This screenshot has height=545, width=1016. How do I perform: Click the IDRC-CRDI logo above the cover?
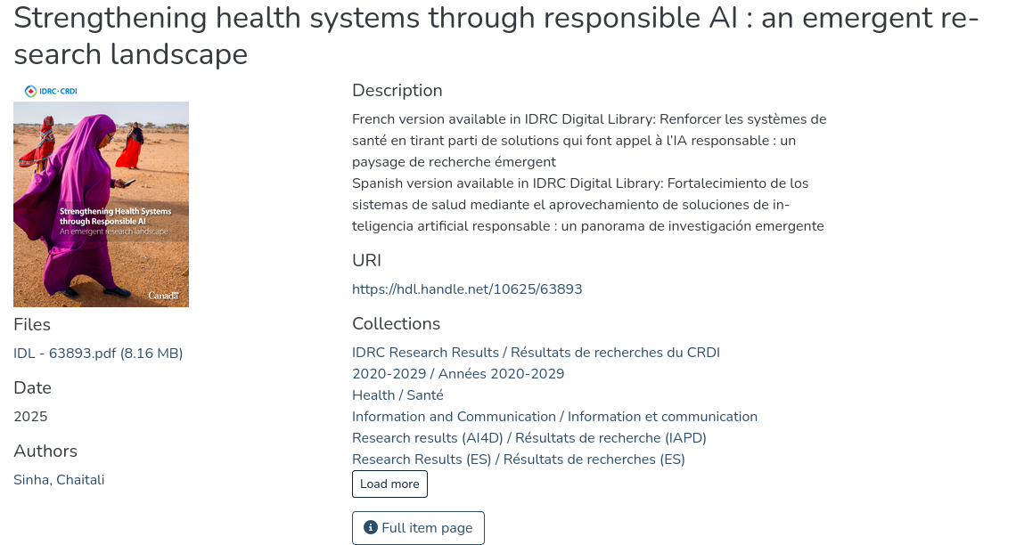[50, 91]
